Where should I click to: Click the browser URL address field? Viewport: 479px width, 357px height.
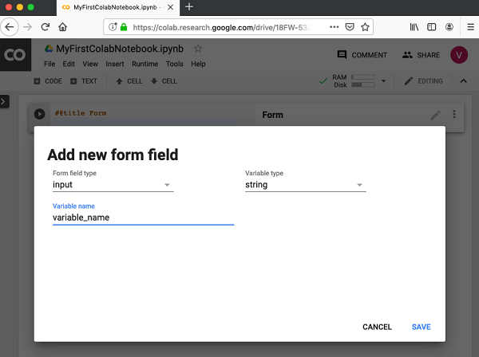click(x=221, y=27)
